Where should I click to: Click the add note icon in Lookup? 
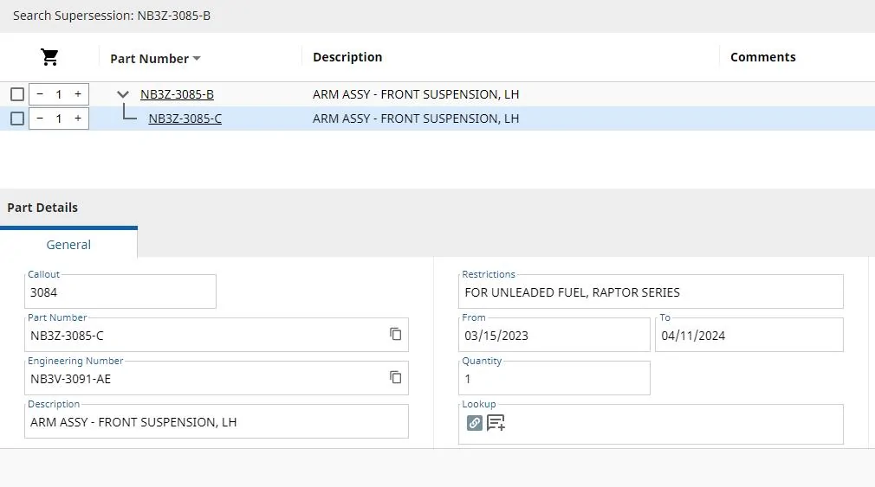496,423
